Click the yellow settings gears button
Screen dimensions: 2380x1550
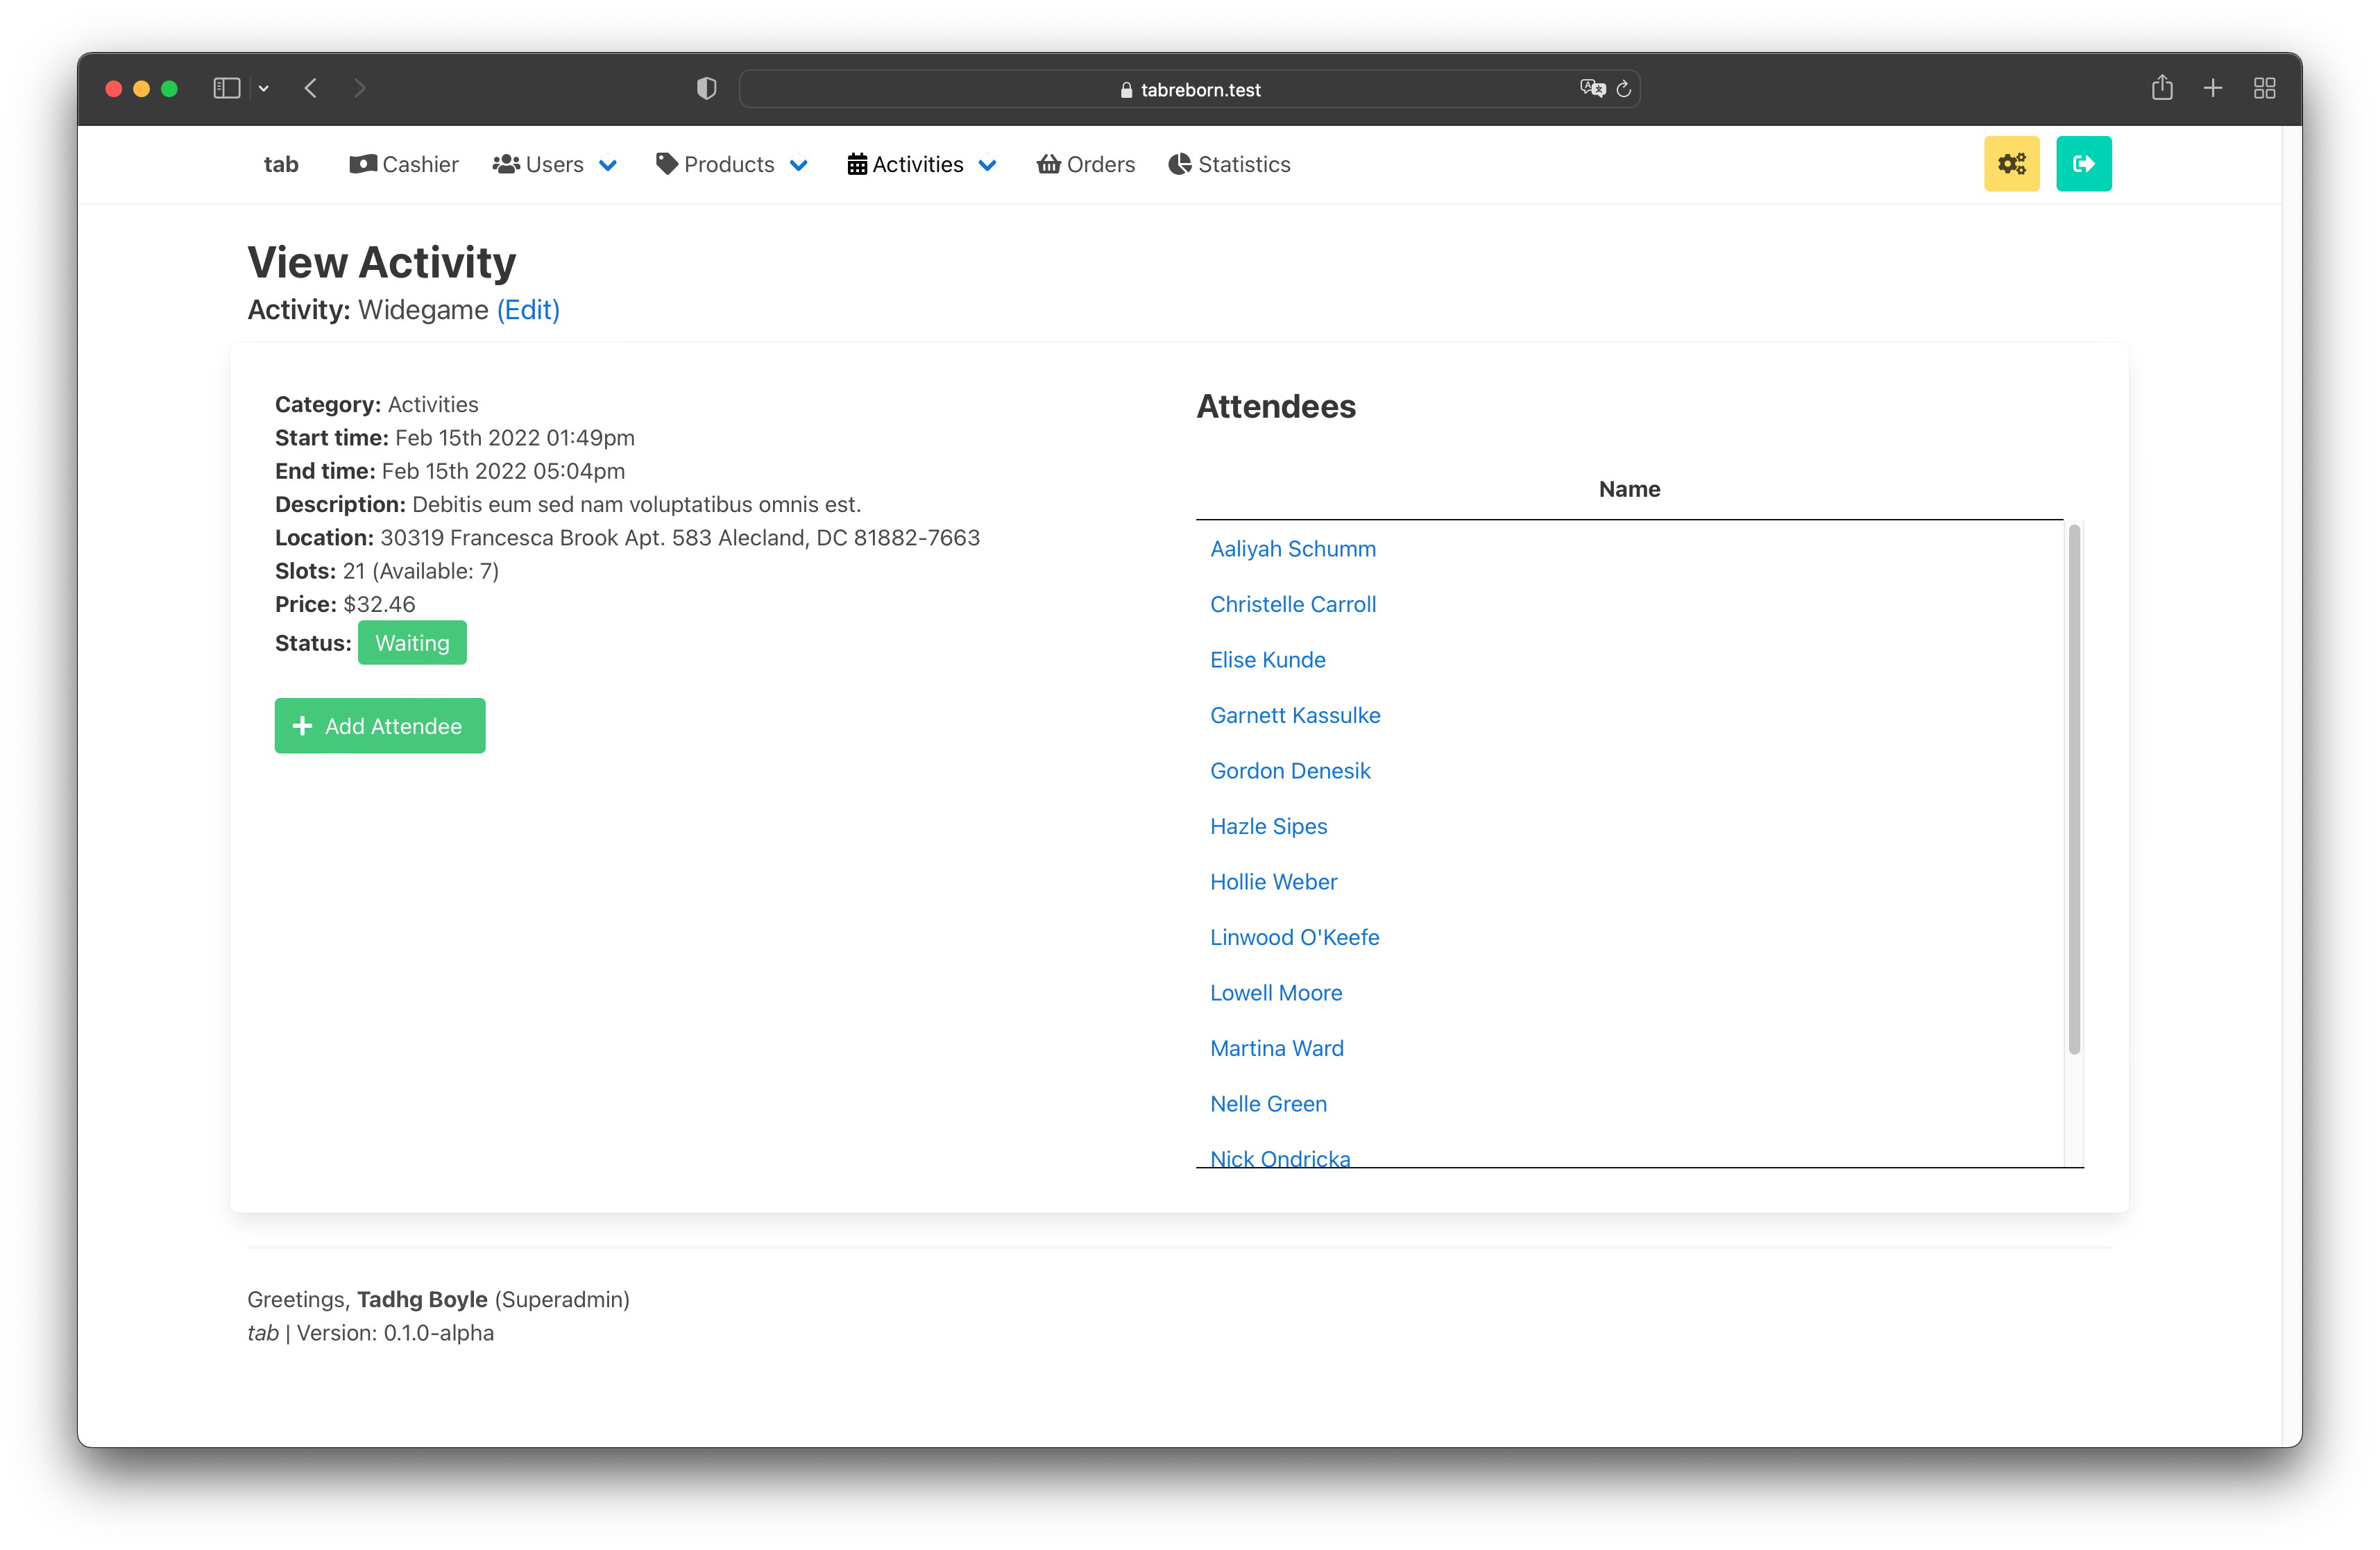pyautogui.click(x=2011, y=164)
